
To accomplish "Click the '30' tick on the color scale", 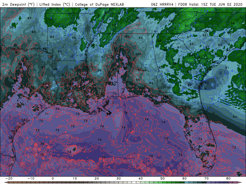I will (119, 178).
